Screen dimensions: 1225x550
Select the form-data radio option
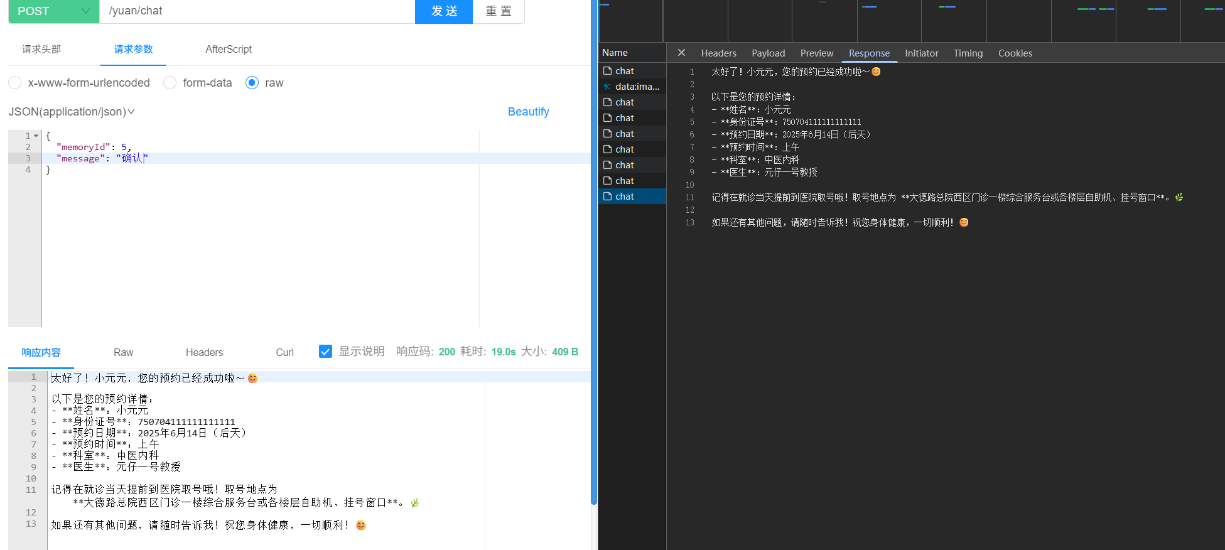coord(170,83)
